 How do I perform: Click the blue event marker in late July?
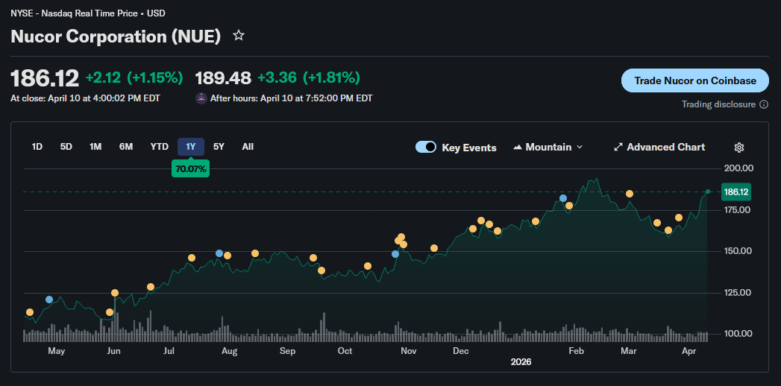(x=219, y=253)
